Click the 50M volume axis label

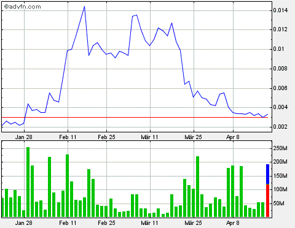(x=278, y=203)
